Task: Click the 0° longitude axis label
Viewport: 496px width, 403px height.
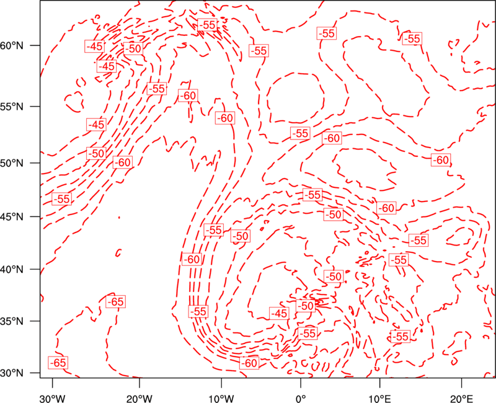Action: 301,398
